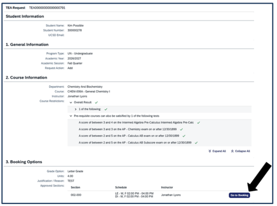277x206 pixels.
Task: Click department Chemistry And Biochemistry
Action: (85, 87)
